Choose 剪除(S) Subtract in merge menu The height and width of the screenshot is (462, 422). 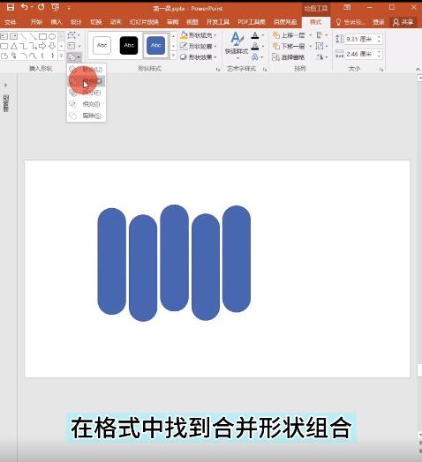(86, 115)
